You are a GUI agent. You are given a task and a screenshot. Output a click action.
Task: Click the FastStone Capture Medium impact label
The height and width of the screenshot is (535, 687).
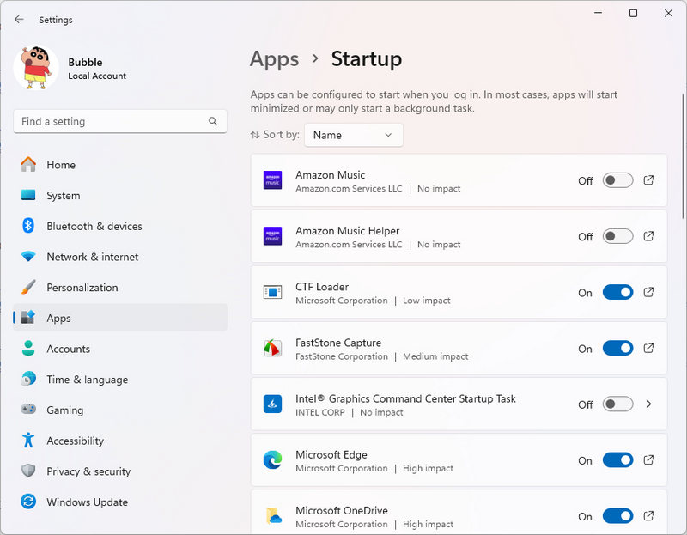435,356
